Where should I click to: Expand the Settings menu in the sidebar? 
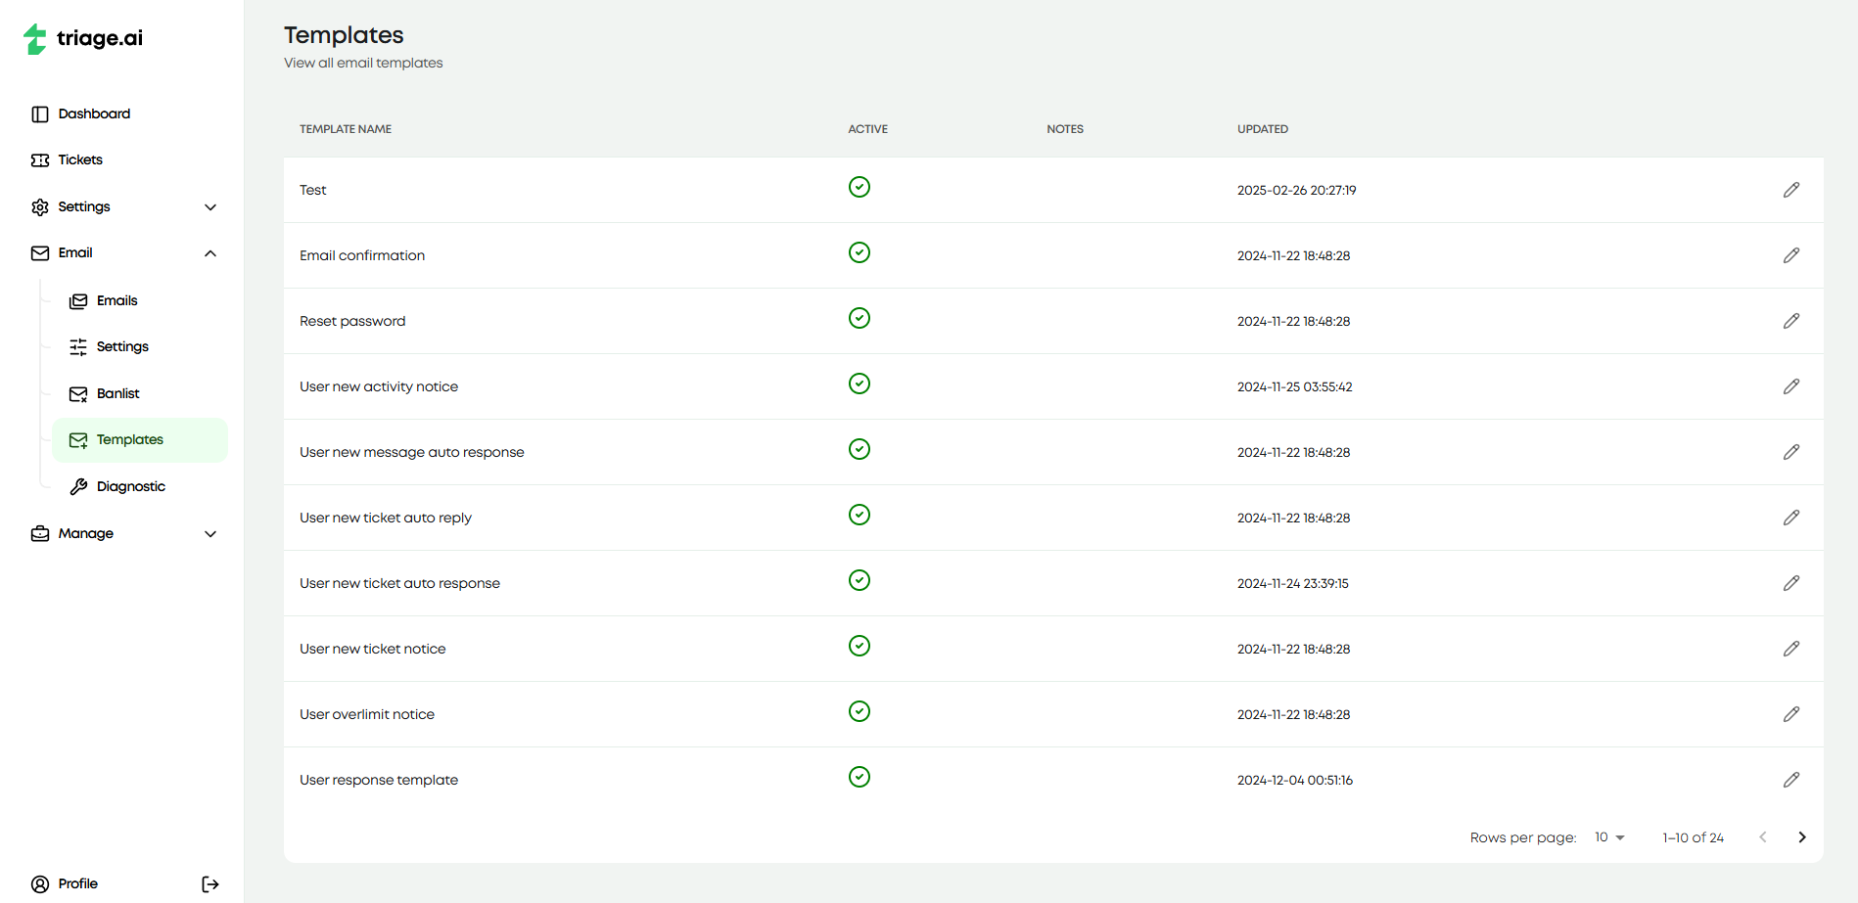tap(209, 206)
